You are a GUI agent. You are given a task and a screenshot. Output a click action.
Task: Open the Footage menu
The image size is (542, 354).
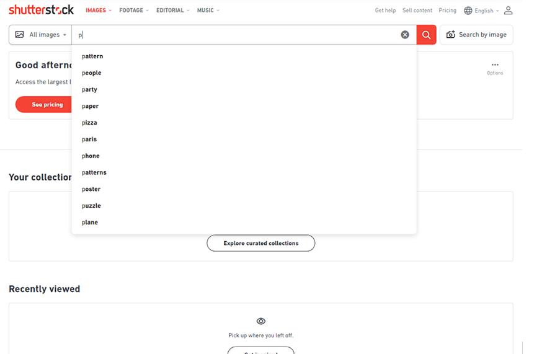click(x=134, y=11)
